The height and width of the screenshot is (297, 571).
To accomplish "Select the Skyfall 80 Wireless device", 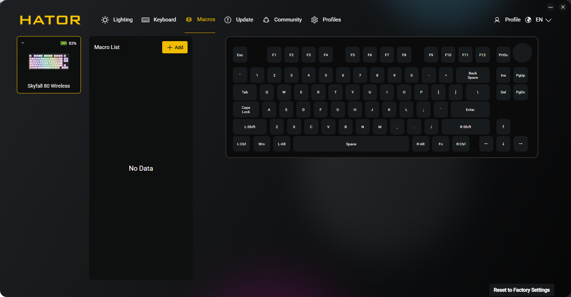I will point(49,65).
